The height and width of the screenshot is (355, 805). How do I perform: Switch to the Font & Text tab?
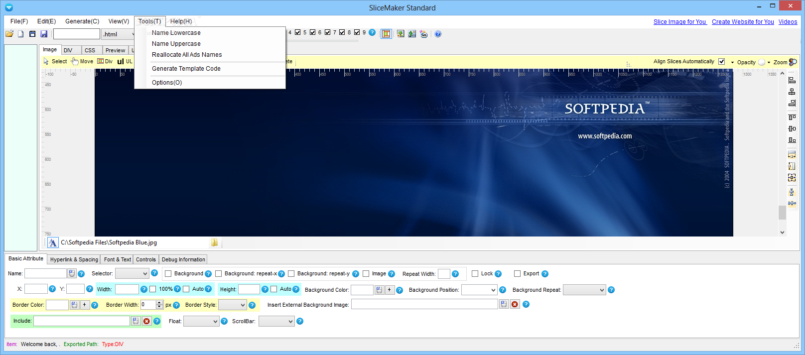pos(118,259)
